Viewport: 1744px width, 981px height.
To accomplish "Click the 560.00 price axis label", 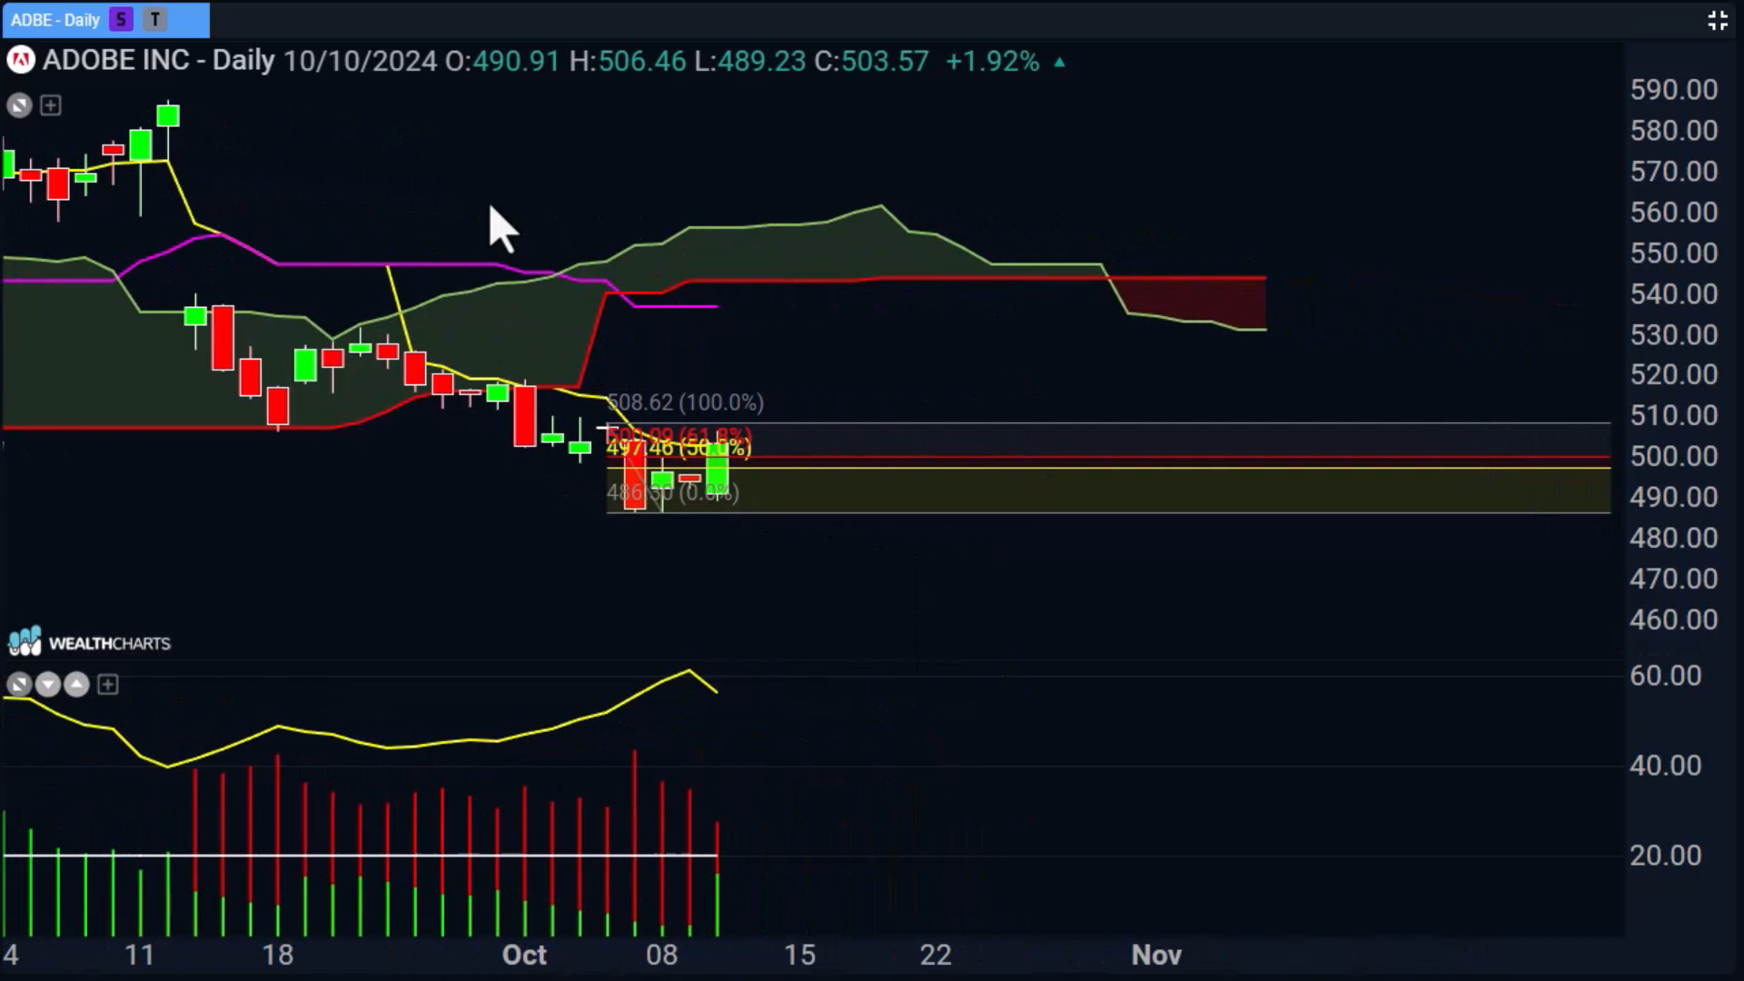I will (1674, 213).
